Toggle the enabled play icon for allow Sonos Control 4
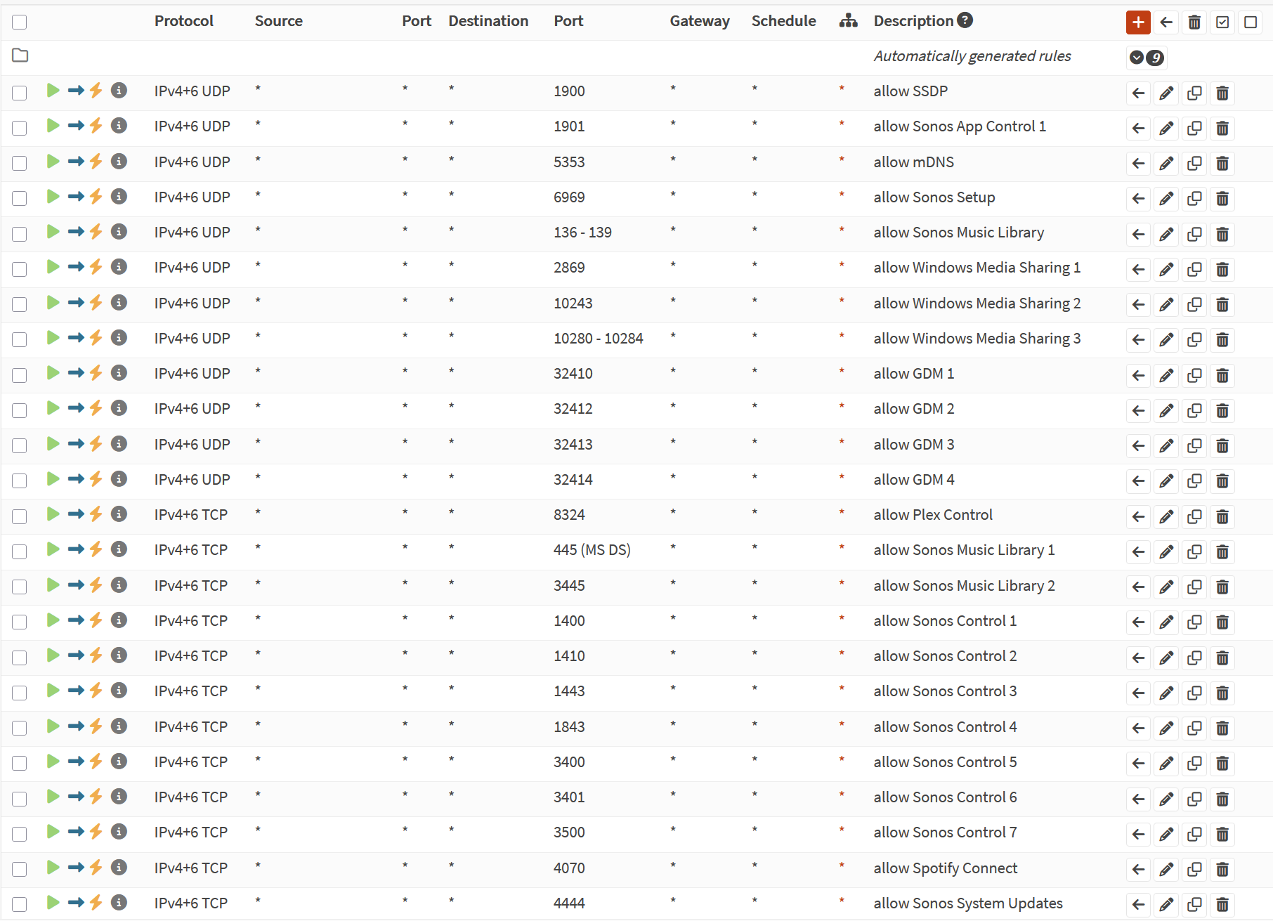Image resolution: width=1273 pixels, height=921 pixels. (x=53, y=726)
